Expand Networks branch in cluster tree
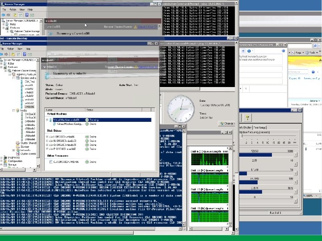 [x=13, y=150]
